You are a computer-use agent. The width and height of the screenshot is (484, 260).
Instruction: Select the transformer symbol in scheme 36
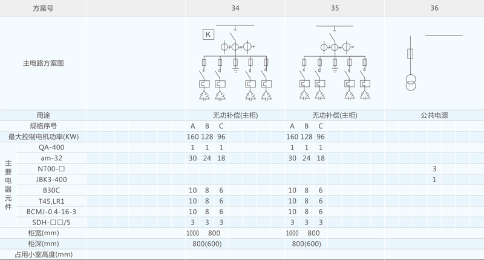(411, 81)
